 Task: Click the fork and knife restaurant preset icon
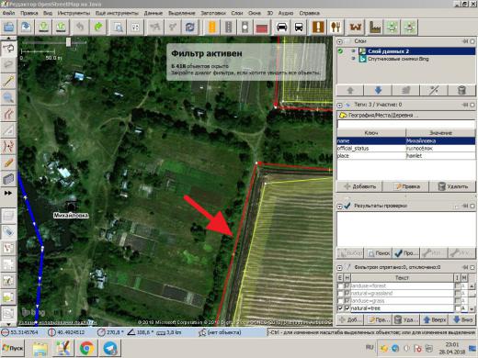click(336, 27)
